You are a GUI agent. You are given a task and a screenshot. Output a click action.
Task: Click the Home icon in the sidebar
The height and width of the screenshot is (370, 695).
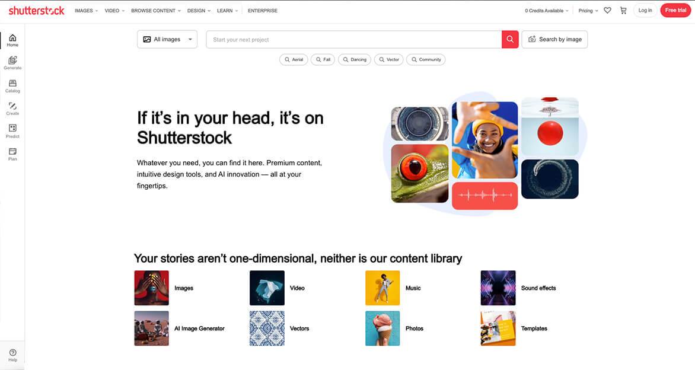12,40
